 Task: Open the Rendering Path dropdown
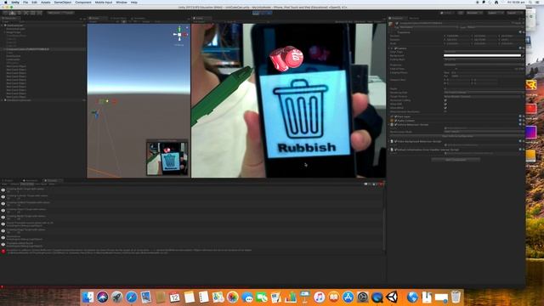[x=484, y=93]
